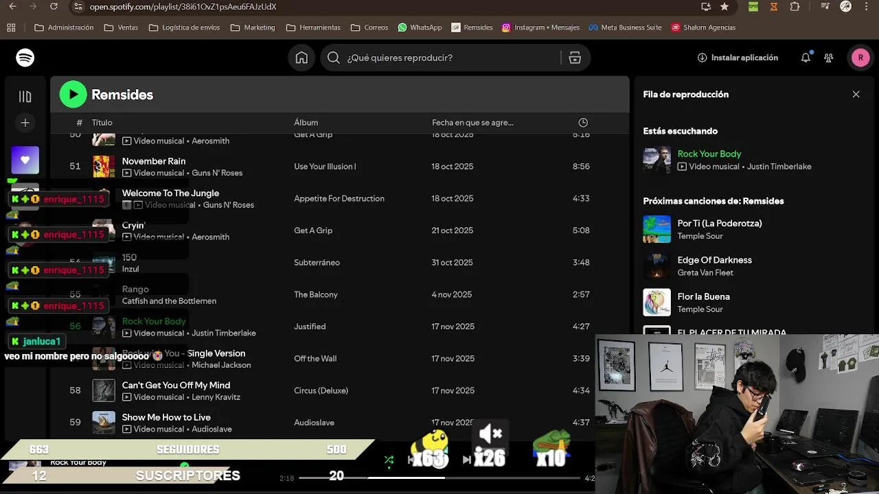Select 'Flor la Buena' in queue
The height and width of the screenshot is (494, 879).
pyautogui.click(x=703, y=296)
